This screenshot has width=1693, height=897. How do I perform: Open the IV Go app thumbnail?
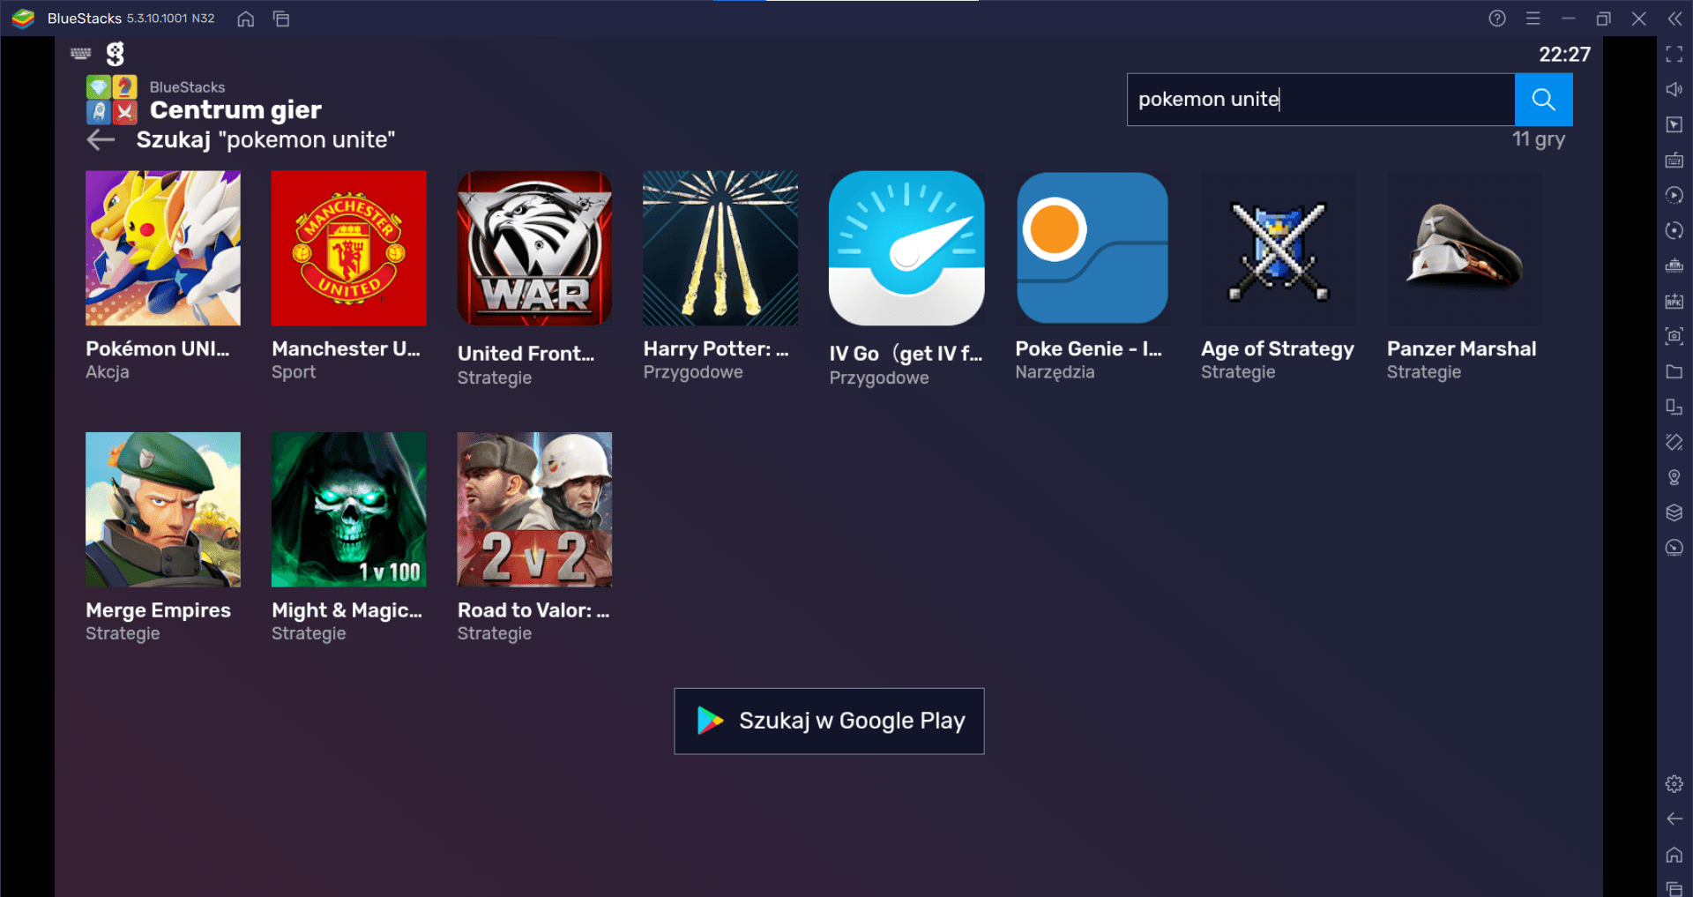pyautogui.click(x=906, y=248)
